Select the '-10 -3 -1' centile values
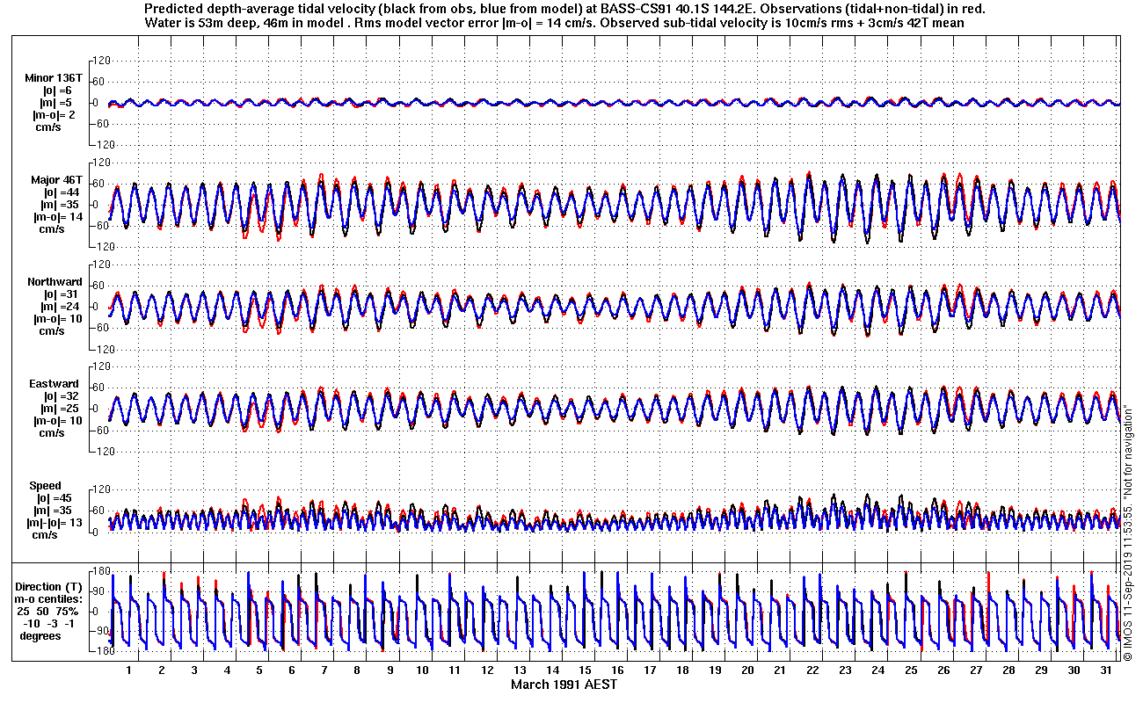 click(x=50, y=623)
